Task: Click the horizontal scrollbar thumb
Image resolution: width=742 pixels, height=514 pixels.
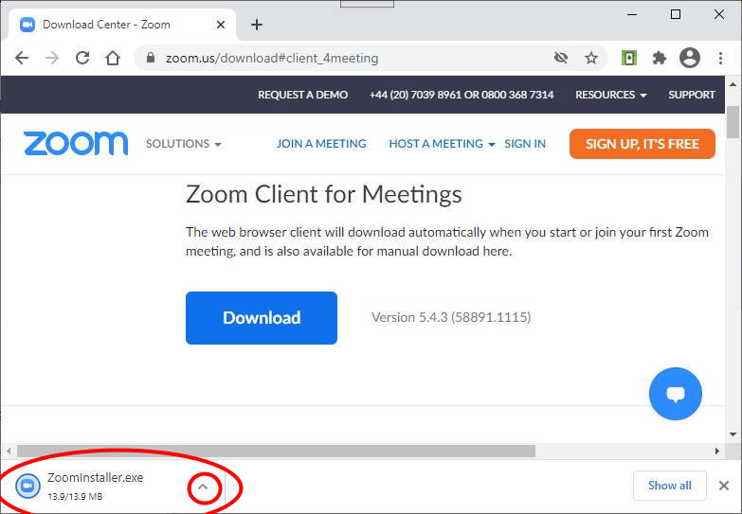Action: [x=276, y=451]
